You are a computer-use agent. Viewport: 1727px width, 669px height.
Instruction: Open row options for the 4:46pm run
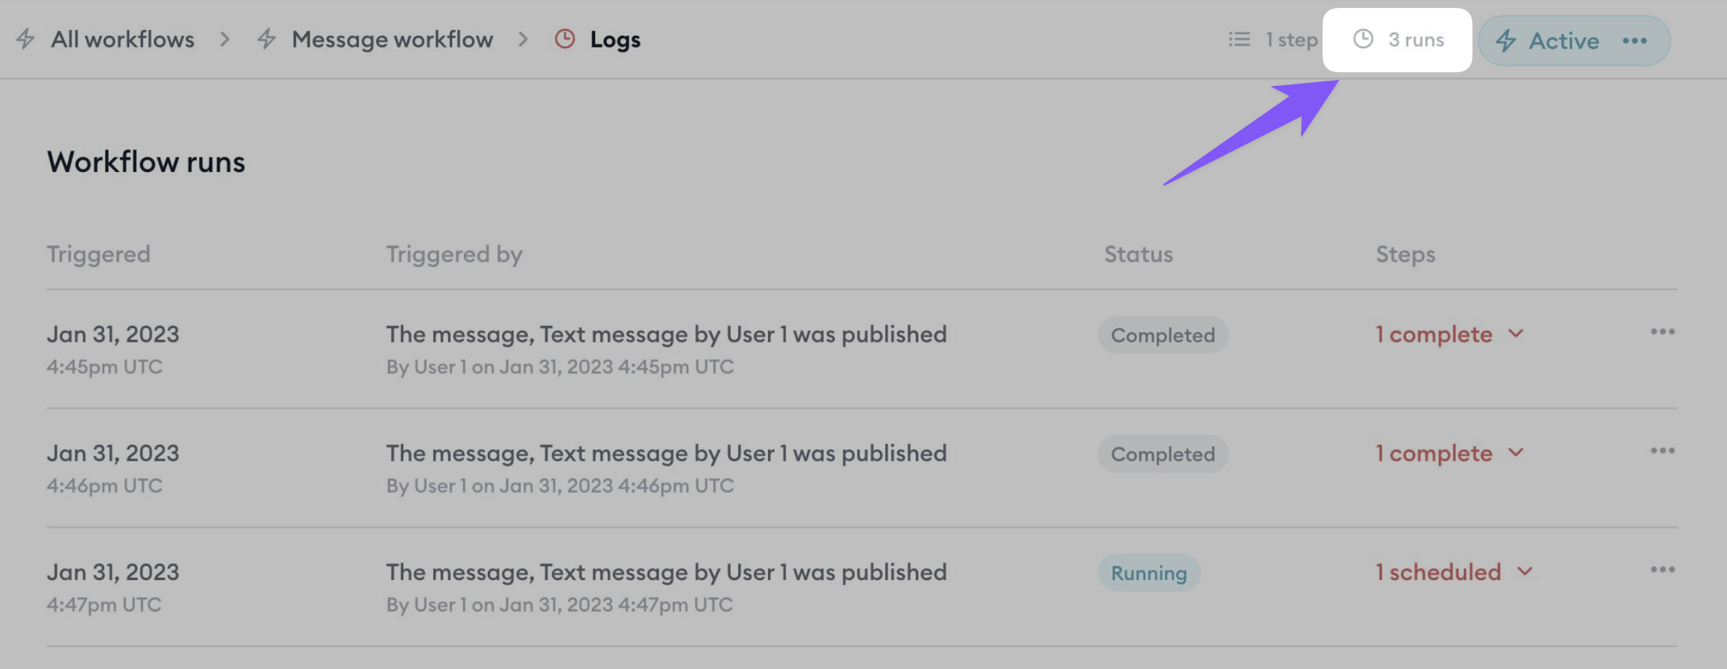click(x=1663, y=450)
